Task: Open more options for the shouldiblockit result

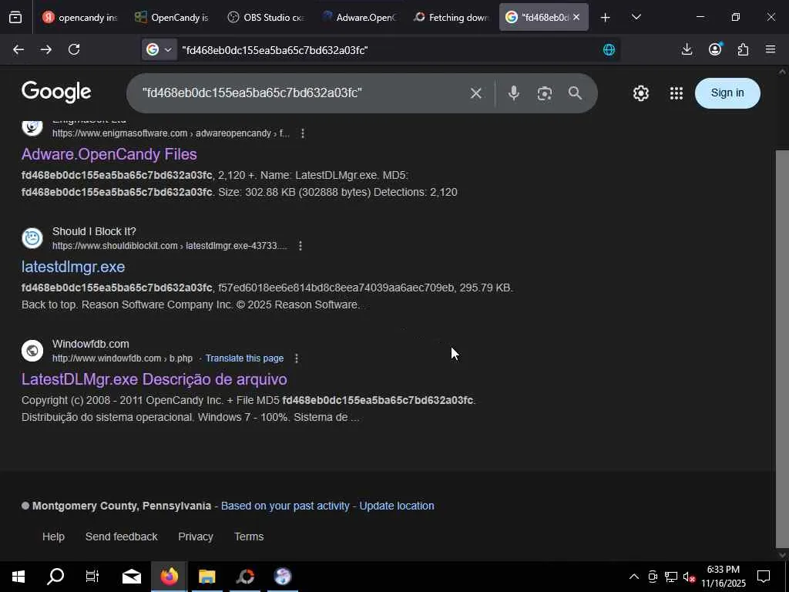Action: click(300, 246)
